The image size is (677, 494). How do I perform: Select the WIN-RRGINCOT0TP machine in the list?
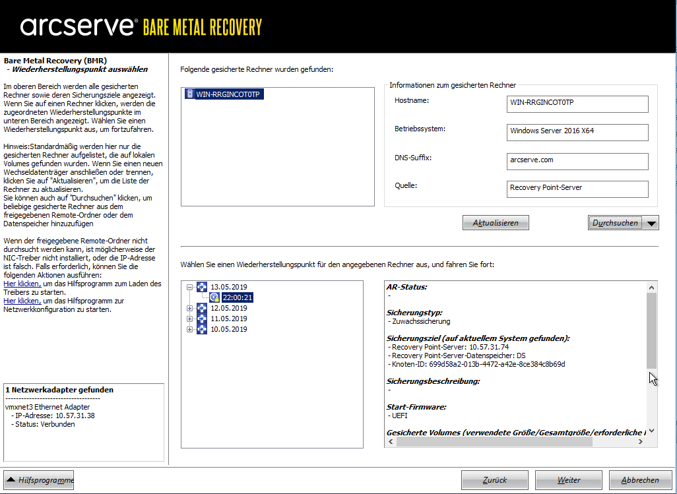click(x=228, y=94)
